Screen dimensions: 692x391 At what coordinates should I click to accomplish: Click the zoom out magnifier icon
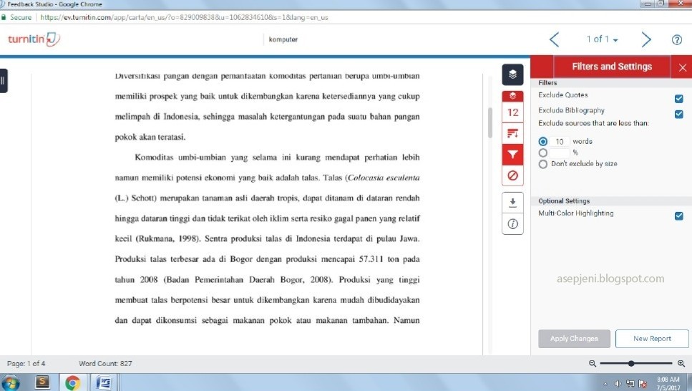pyautogui.click(x=593, y=363)
